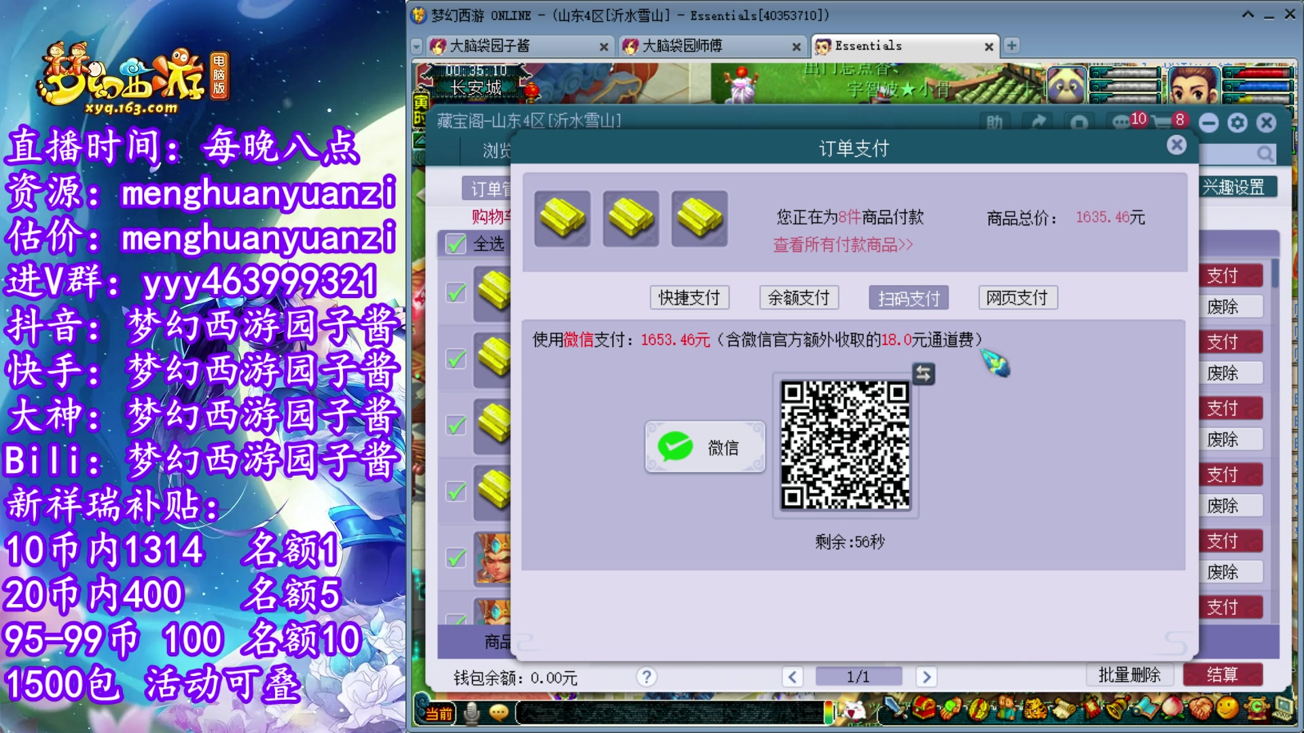1304x733 pixels.
Task: Click the QR code swap arrows icon
Action: [924, 373]
